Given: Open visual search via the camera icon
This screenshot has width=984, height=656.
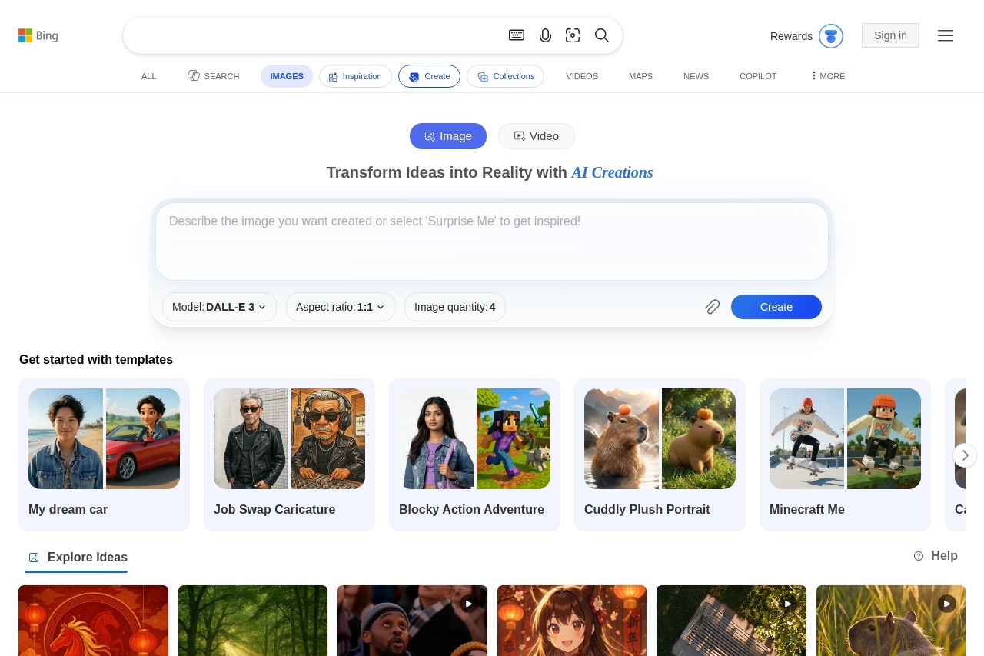Looking at the screenshot, I should [573, 35].
